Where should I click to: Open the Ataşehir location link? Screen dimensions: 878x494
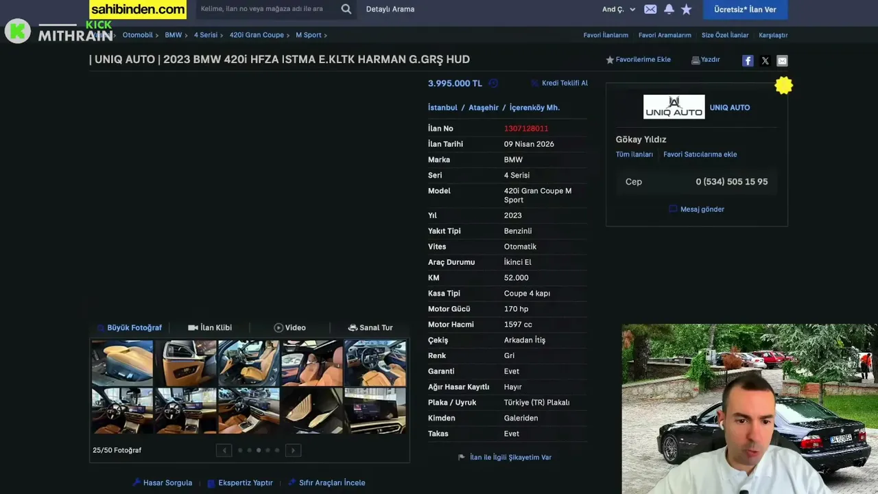click(484, 108)
